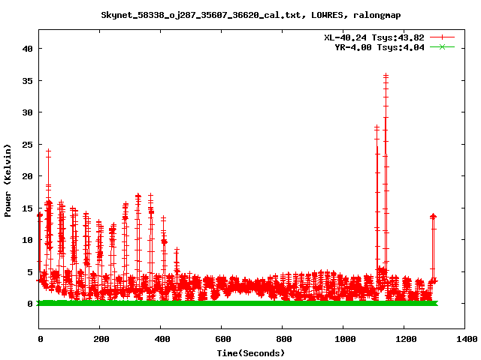The image size is (481, 360).
Task: Click the y-axis tick label 20
Action: (x=27, y=176)
